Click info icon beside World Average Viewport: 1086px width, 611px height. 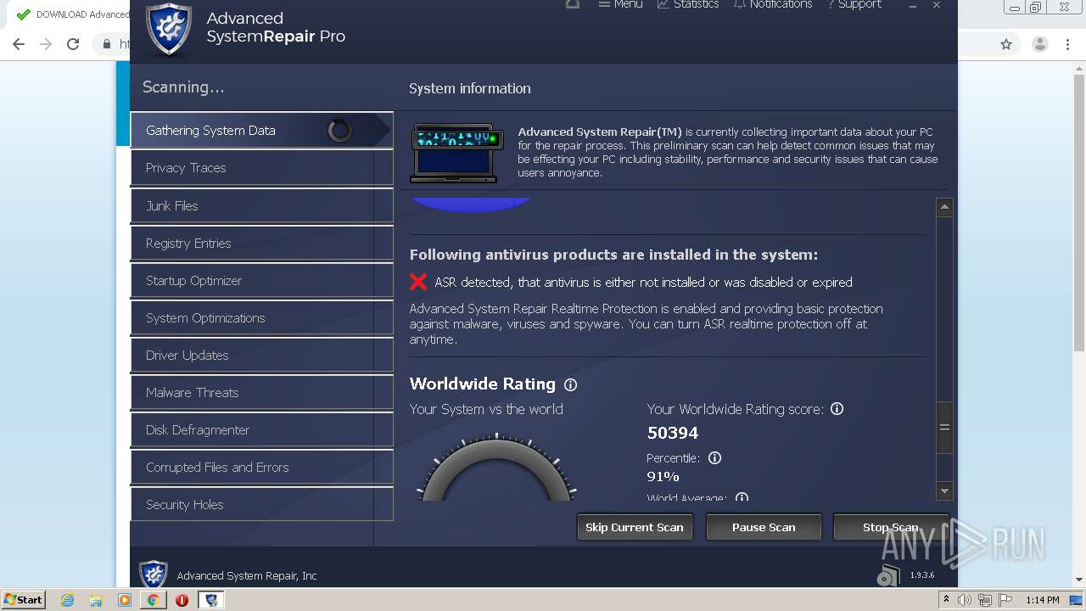742,497
